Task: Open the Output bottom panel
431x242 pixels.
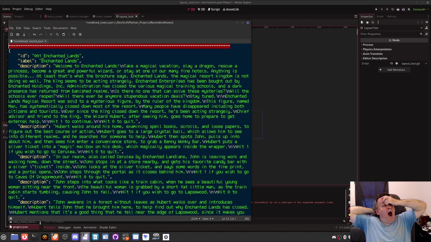Action: click(x=49, y=228)
